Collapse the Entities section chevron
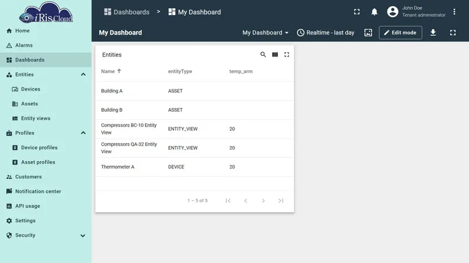The height and width of the screenshot is (263, 469). [83, 75]
